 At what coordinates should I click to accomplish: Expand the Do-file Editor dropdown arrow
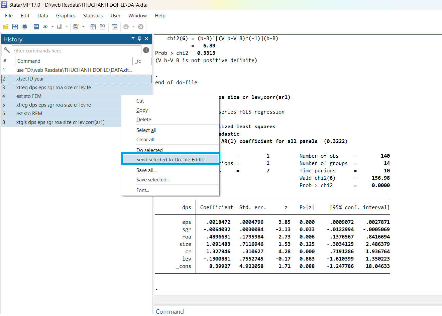(x=83, y=27)
